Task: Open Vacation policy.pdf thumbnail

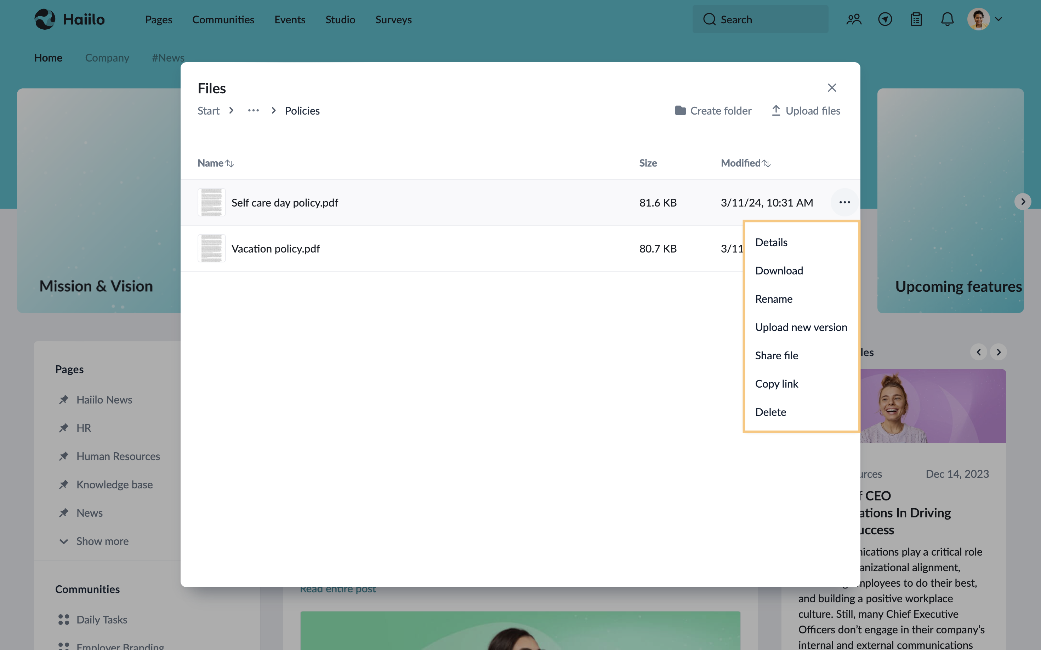Action: pos(211,248)
